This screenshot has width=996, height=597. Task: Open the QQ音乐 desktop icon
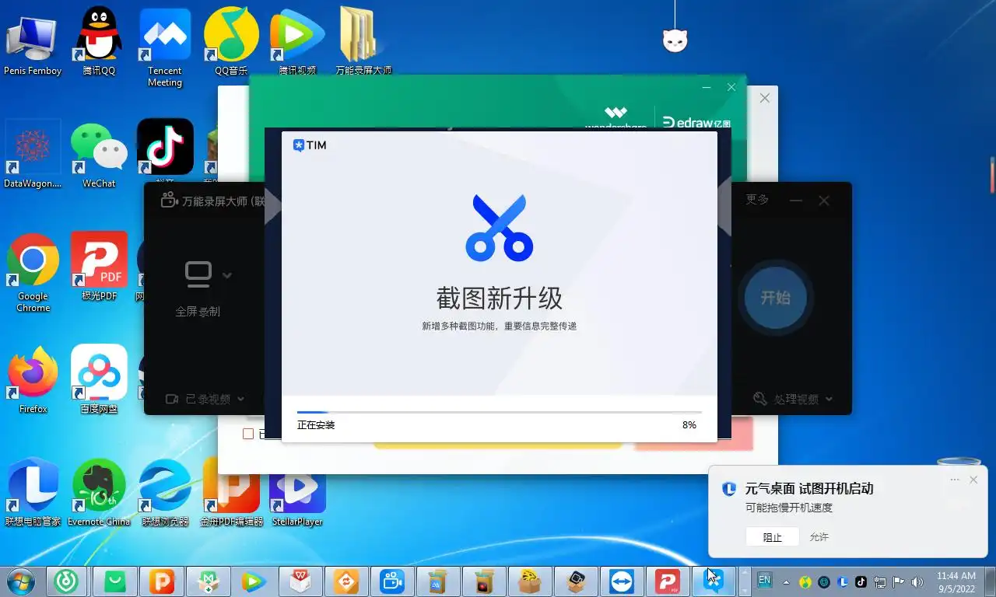(x=231, y=40)
